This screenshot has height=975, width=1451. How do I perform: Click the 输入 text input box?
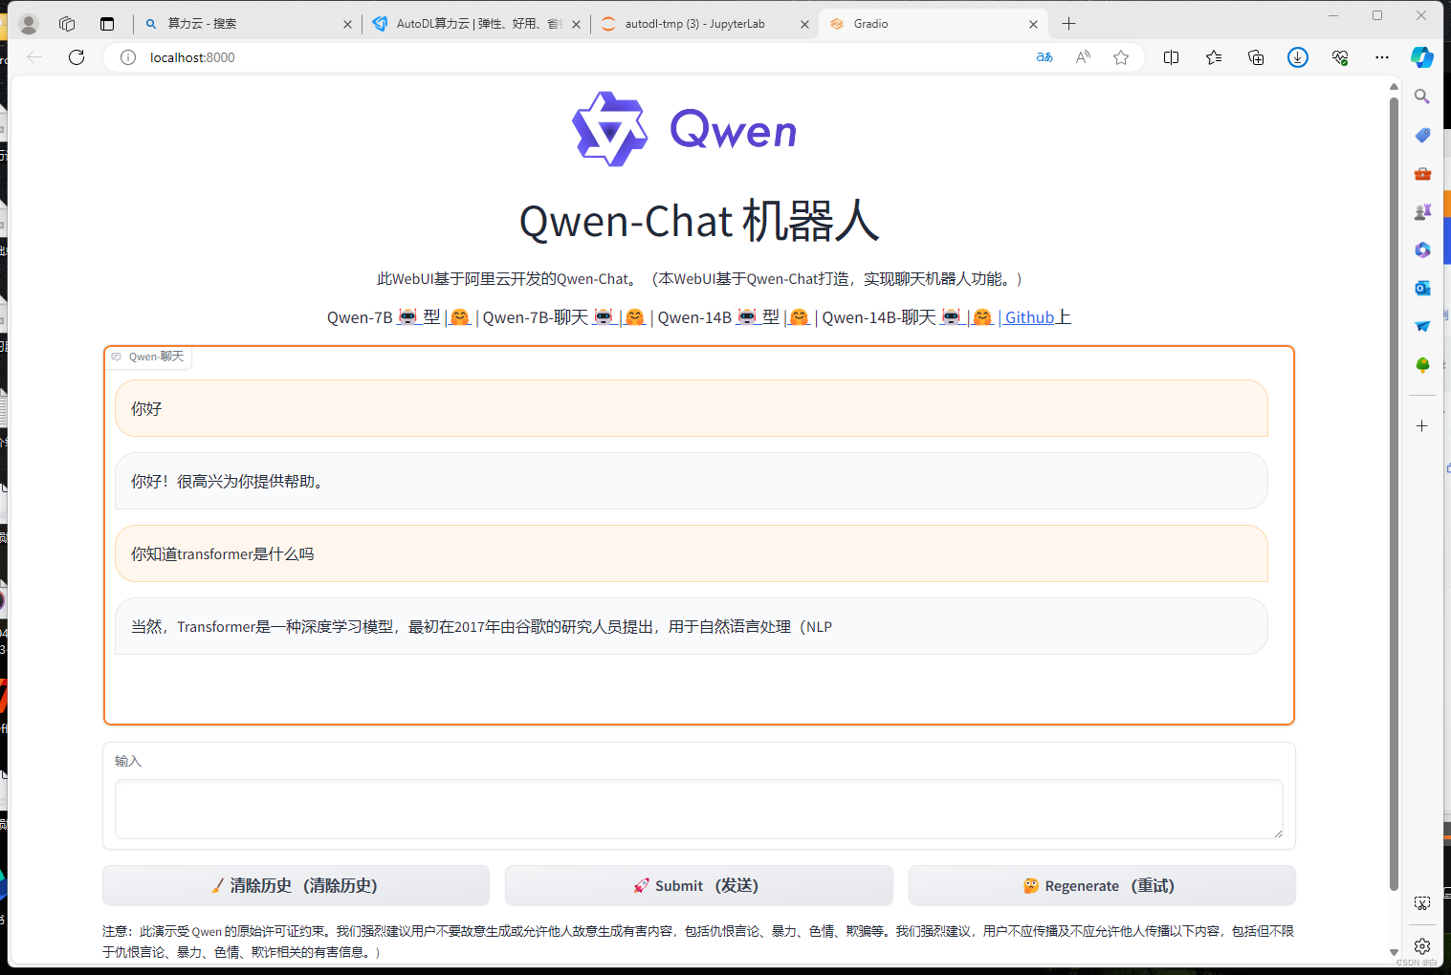tap(698, 809)
